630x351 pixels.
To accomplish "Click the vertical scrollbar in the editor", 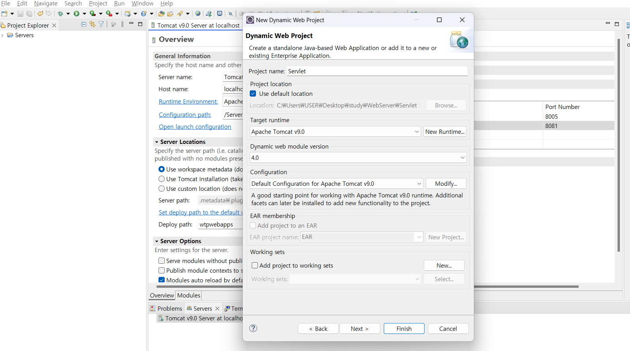I will coord(619,145).
